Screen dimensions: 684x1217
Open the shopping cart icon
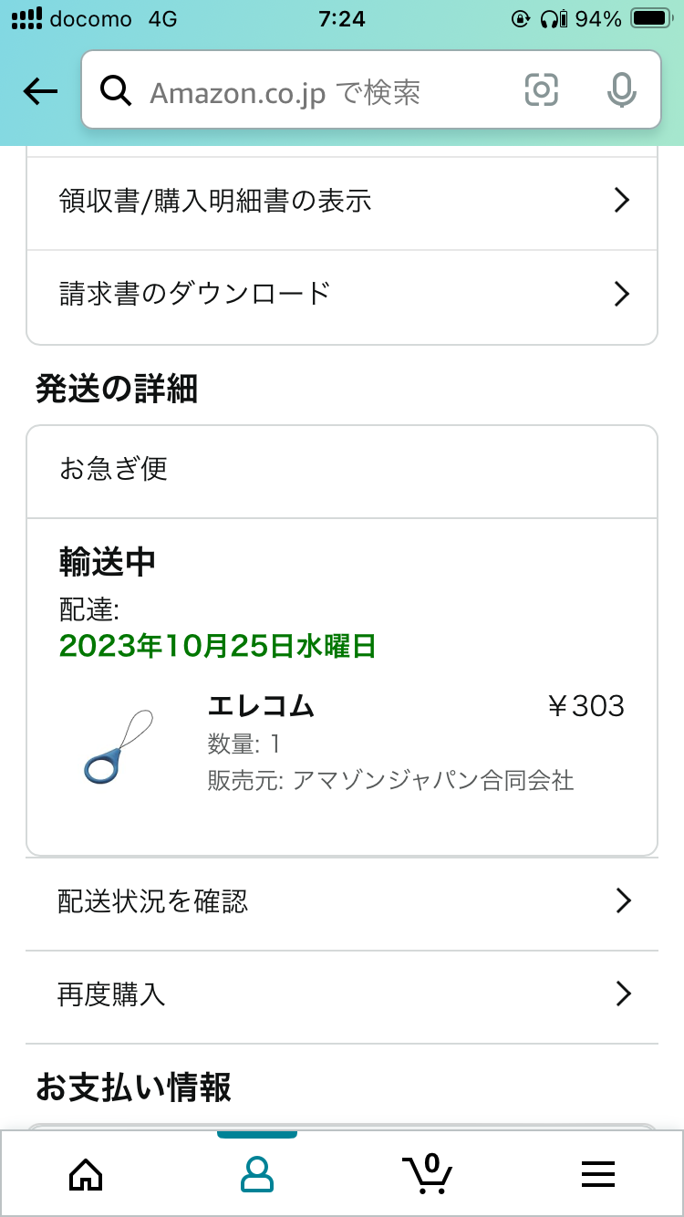(x=427, y=1173)
